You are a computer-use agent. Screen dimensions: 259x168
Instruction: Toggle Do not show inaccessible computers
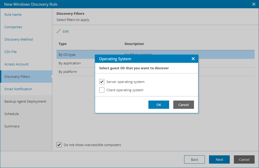59,145
